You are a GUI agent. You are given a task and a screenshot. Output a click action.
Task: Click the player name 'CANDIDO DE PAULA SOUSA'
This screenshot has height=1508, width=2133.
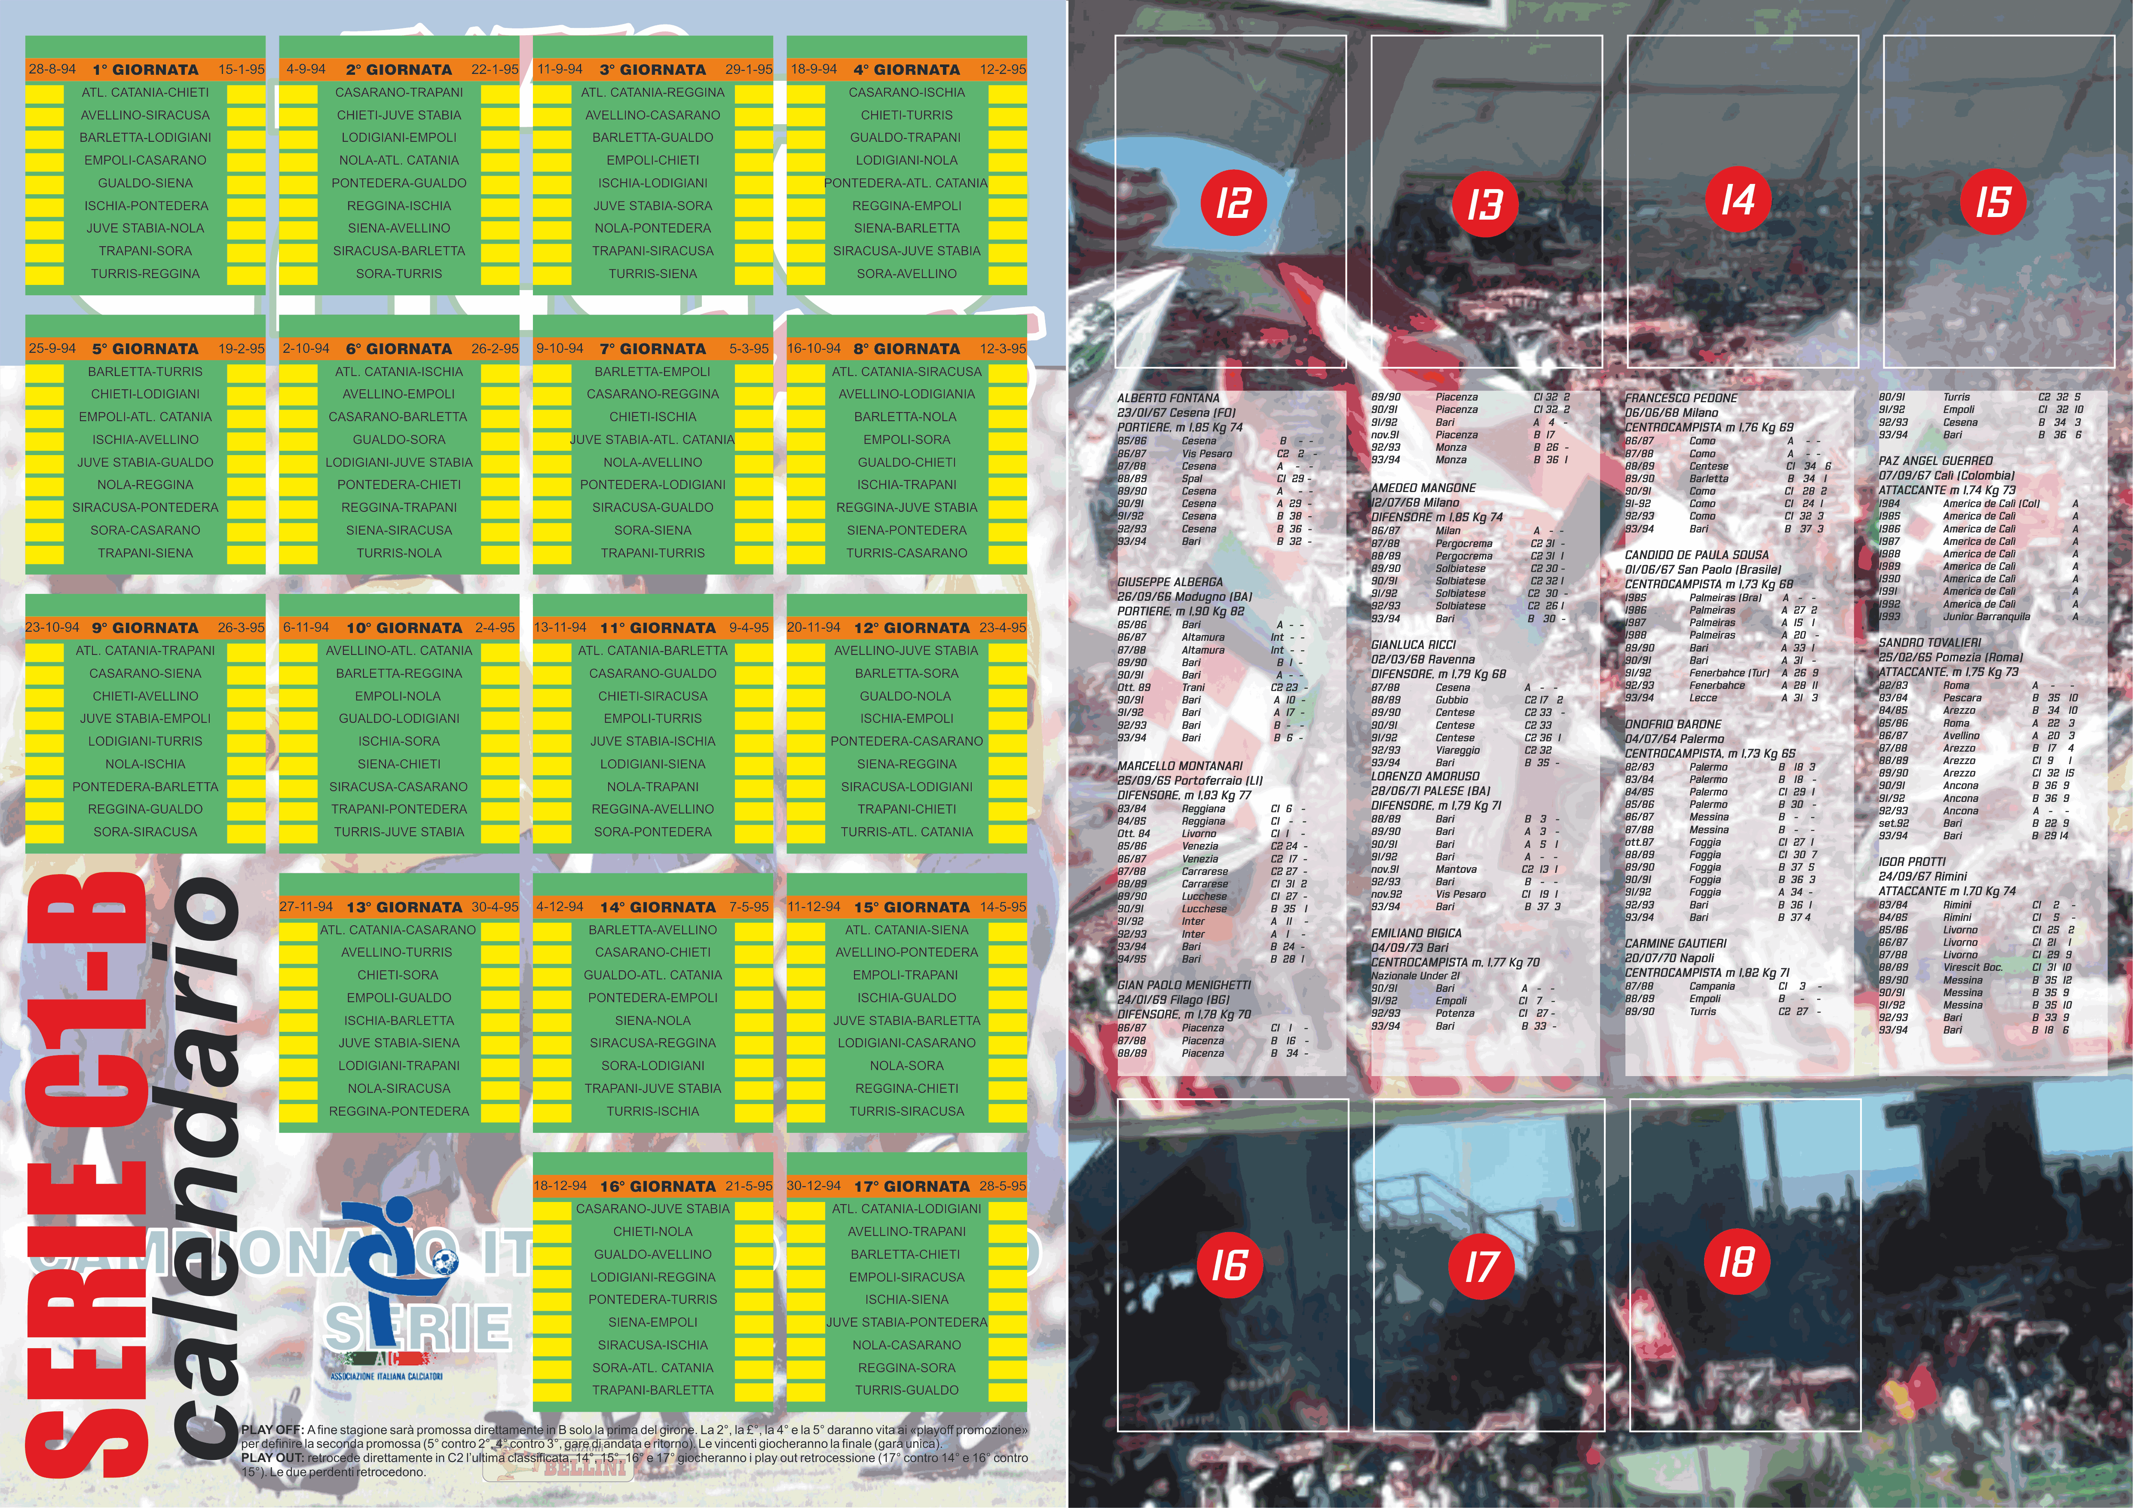[x=1696, y=555]
